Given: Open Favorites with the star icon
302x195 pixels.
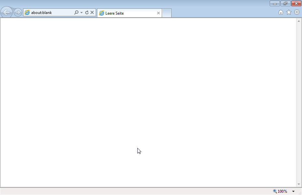Looking at the screenshot, I should pos(289,12).
